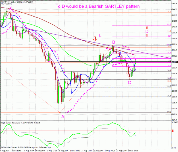The height and width of the screenshot is (152, 178).
Task: Click the 21 Aug 12:00 time label
Action: pos(87,151)
